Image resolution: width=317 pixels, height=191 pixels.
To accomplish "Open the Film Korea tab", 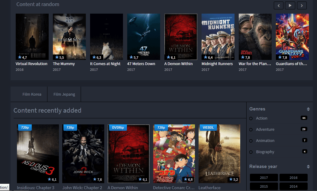I will pos(32,94).
